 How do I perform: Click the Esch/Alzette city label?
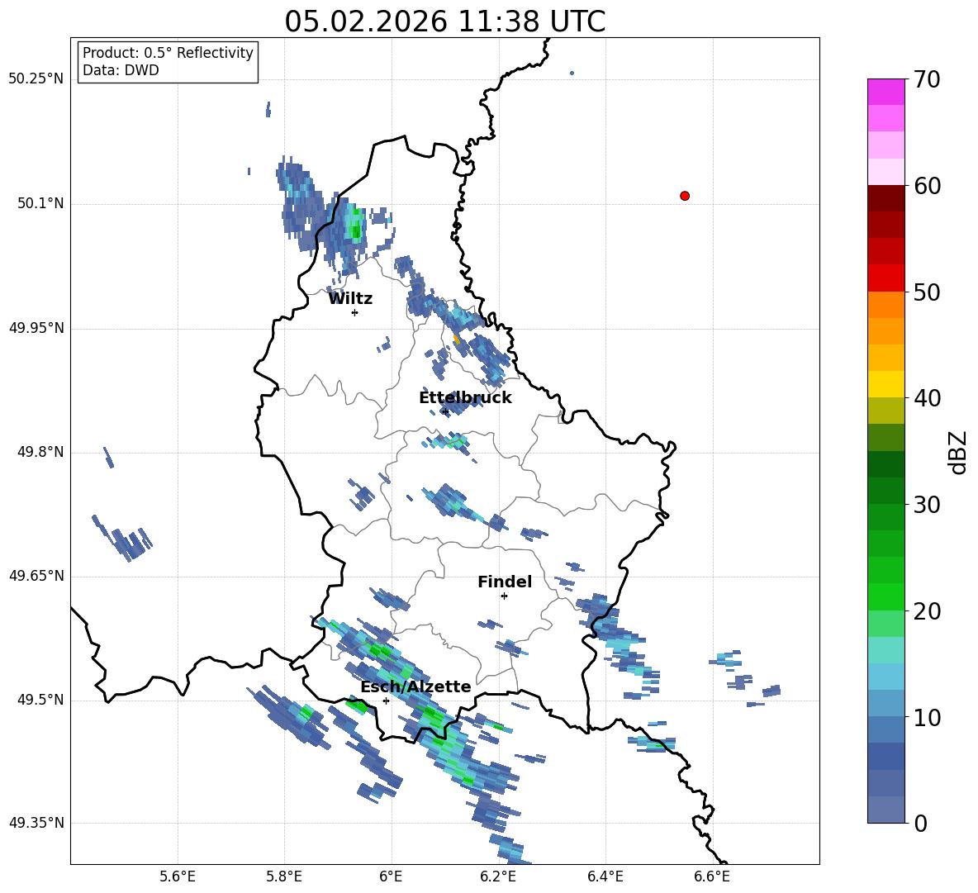[415, 686]
